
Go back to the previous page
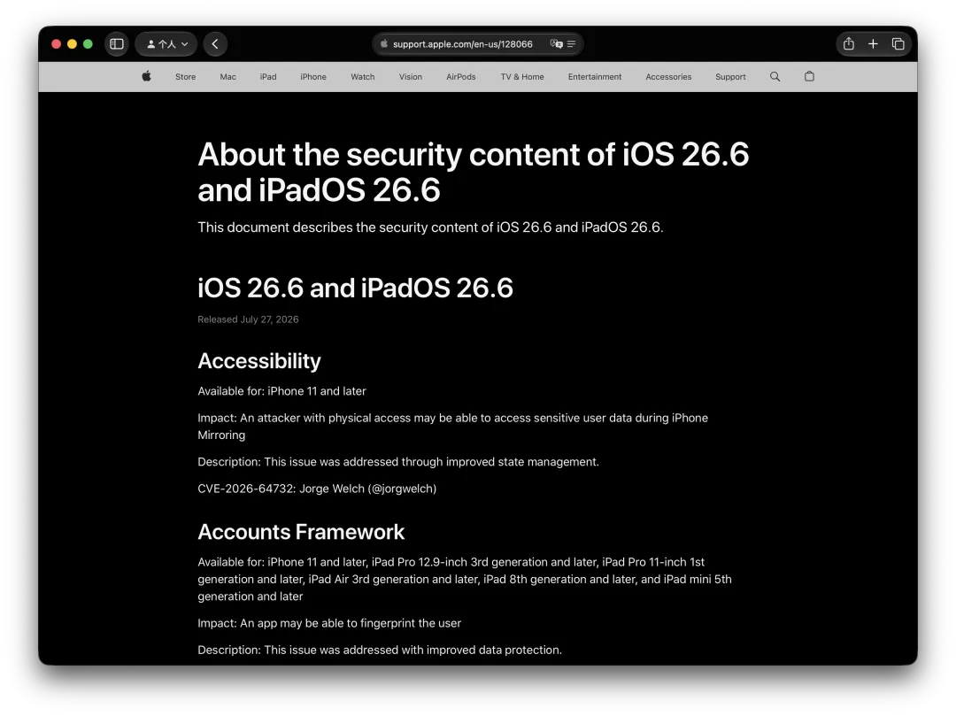click(215, 44)
